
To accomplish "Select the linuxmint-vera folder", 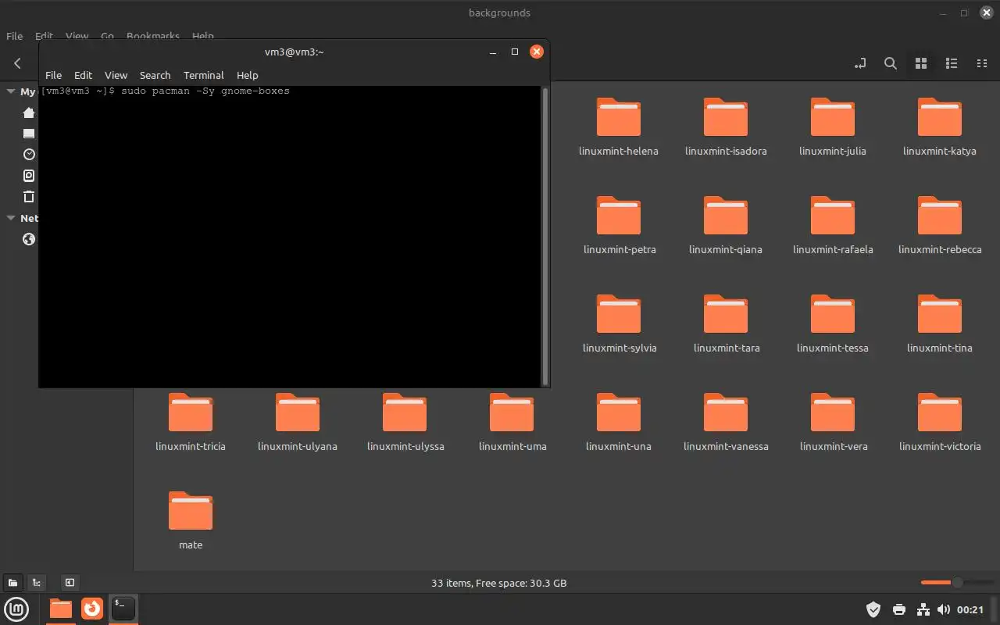I will (x=833, y=422).
